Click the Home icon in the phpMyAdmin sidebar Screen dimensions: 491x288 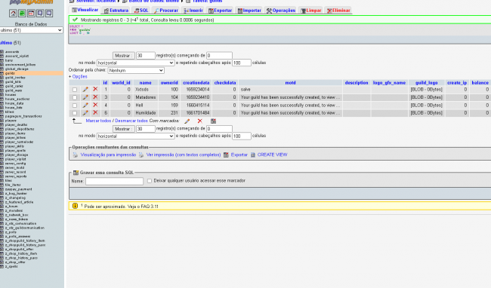pyautogui.click(x=13, y=13)
